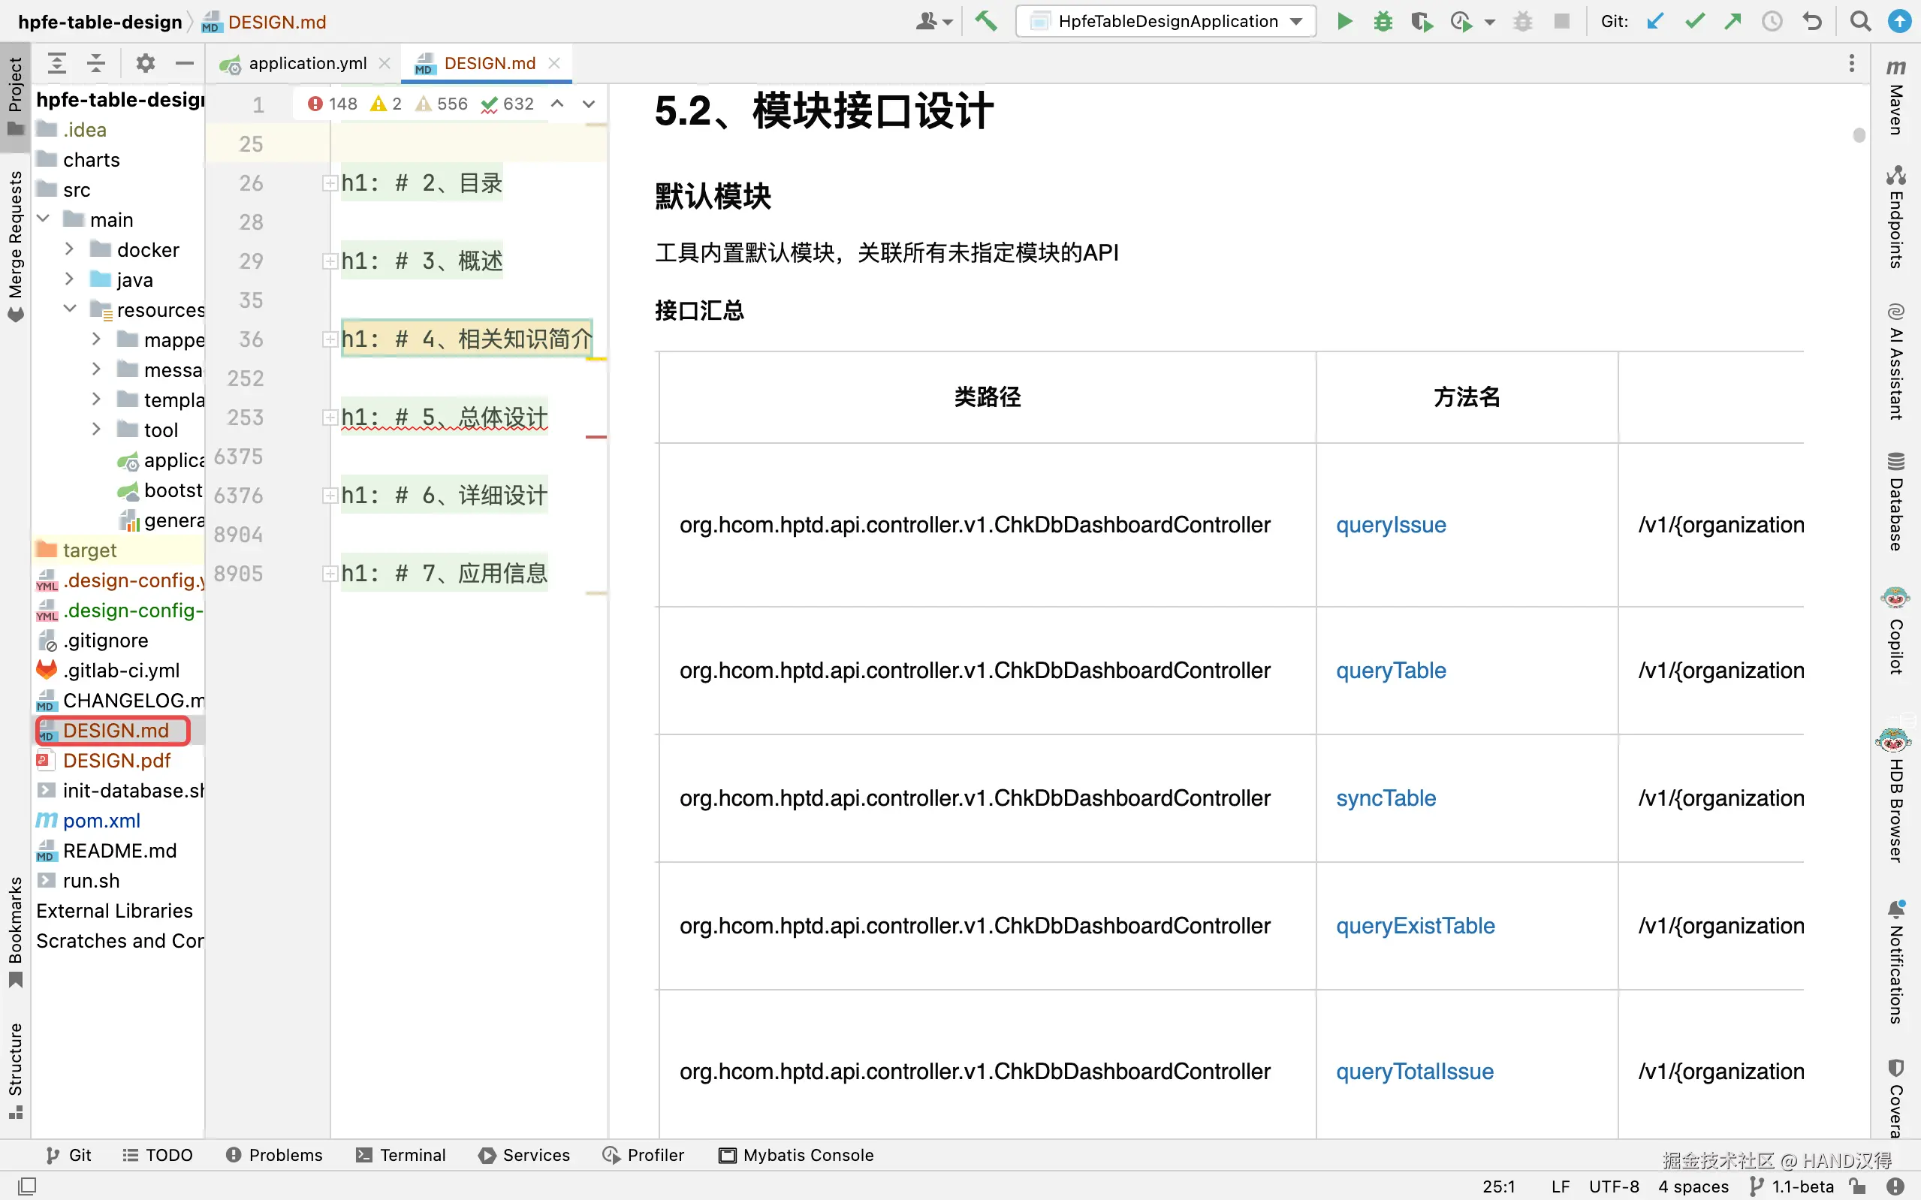Screen dimensions: 1921x1200
Task: Toggle fold on 总体设计 heading line
Action: click(x=329, y=418)
